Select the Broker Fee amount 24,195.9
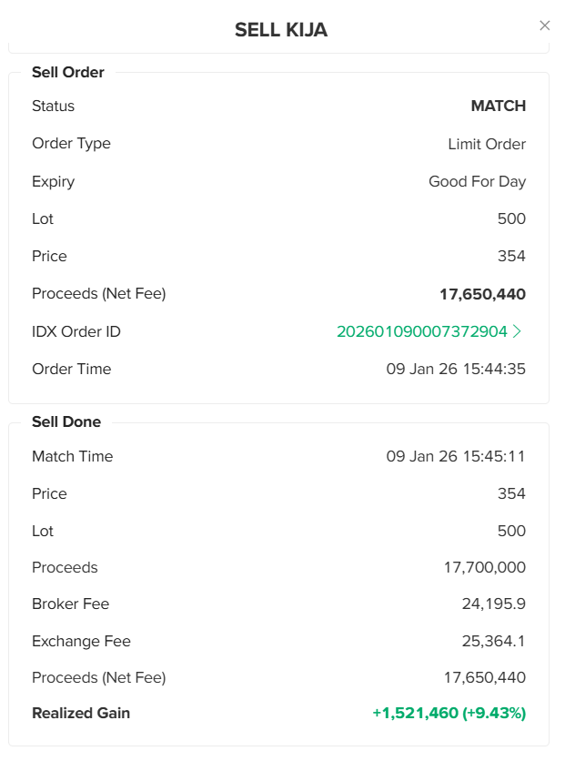Image resolution: width=565 pixels, height=761 pixels. [x=493, y=604]
